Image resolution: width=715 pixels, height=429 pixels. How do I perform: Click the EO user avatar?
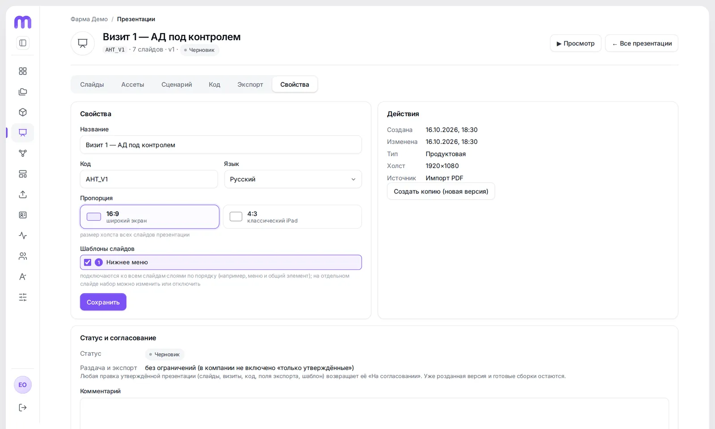pyautogui.click(x=23, y=385)
